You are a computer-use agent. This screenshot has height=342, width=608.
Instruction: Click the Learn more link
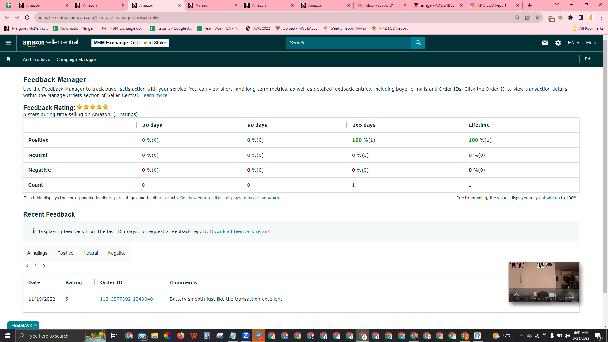154,95
